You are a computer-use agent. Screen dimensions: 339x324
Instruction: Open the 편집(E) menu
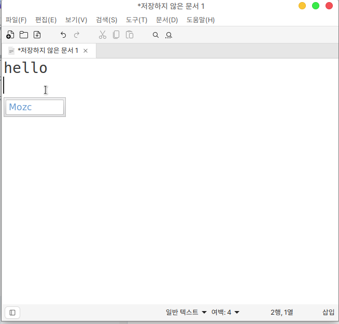[x=46, y=20]
